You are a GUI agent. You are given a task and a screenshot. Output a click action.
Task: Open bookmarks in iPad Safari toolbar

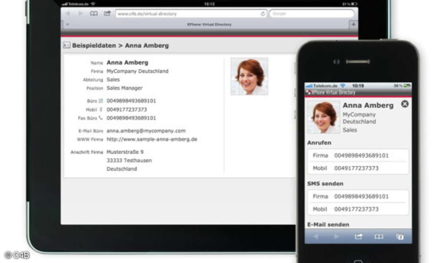click(94, 14)
